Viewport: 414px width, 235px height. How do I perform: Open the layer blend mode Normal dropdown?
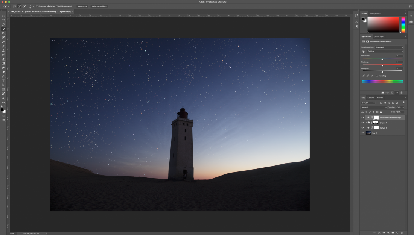click(x=374, y=107)
